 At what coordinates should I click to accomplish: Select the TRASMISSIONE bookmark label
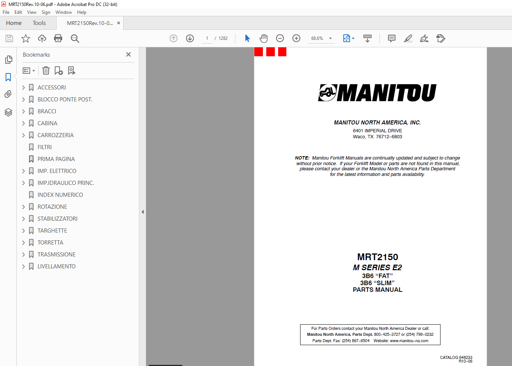(x=57, y=255)
